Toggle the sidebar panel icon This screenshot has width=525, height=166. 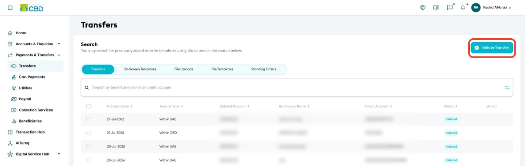click(10, 8)
